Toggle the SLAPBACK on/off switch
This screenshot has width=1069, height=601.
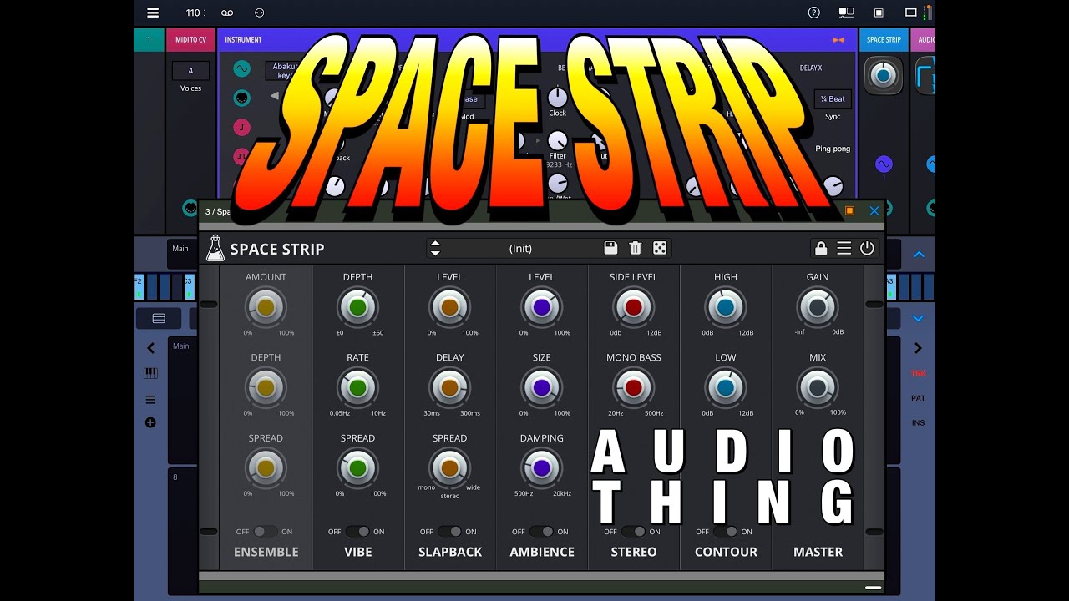point(449,532)
